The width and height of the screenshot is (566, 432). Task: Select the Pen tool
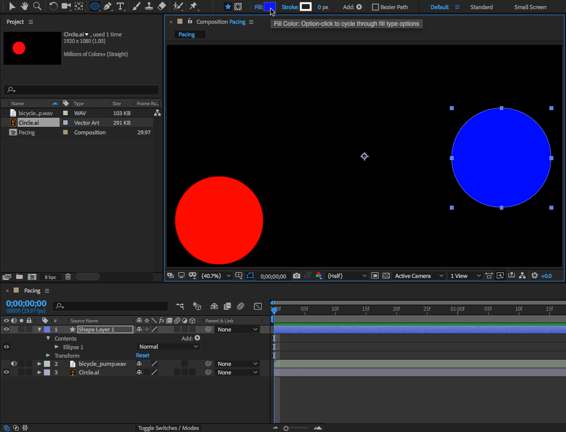pos(108,7)
